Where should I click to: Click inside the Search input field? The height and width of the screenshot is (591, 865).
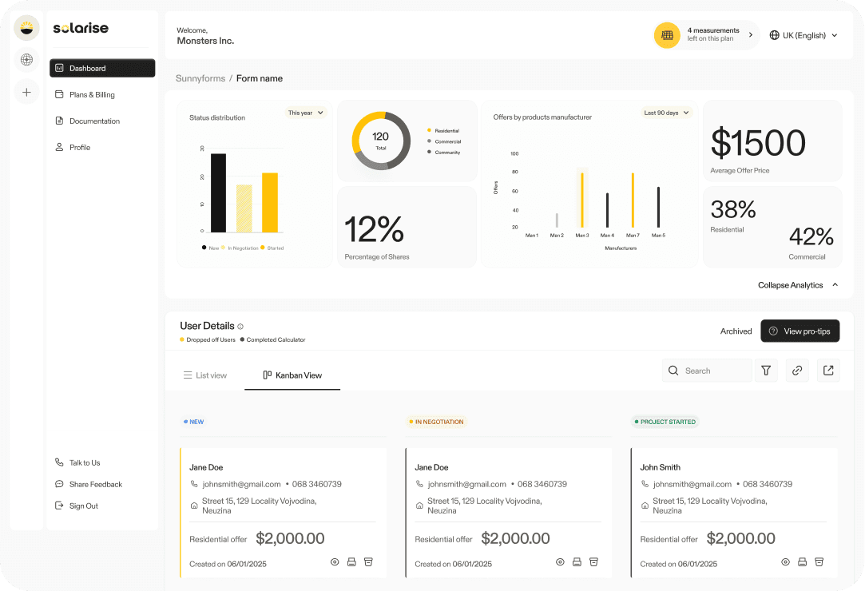(707, 371)
